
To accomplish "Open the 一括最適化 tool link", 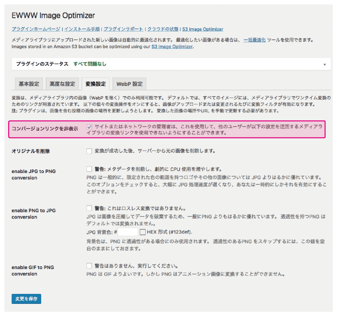I will (254, 40).
